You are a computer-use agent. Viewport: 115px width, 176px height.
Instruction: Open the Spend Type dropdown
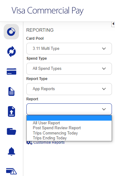[69, 69]
